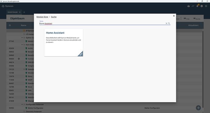Collapse the Kern Instanzen node
Viewport: 210px width, 113px height.
point(22,45)
